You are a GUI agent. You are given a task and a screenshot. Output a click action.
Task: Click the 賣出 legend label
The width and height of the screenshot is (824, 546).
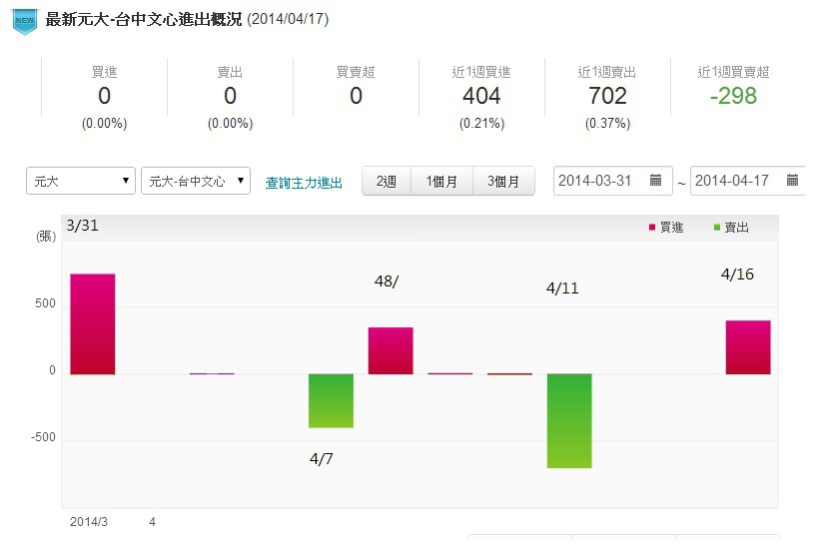coord(736,228)
